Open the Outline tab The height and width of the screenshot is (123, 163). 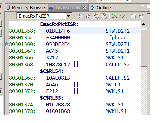[100, 8]
